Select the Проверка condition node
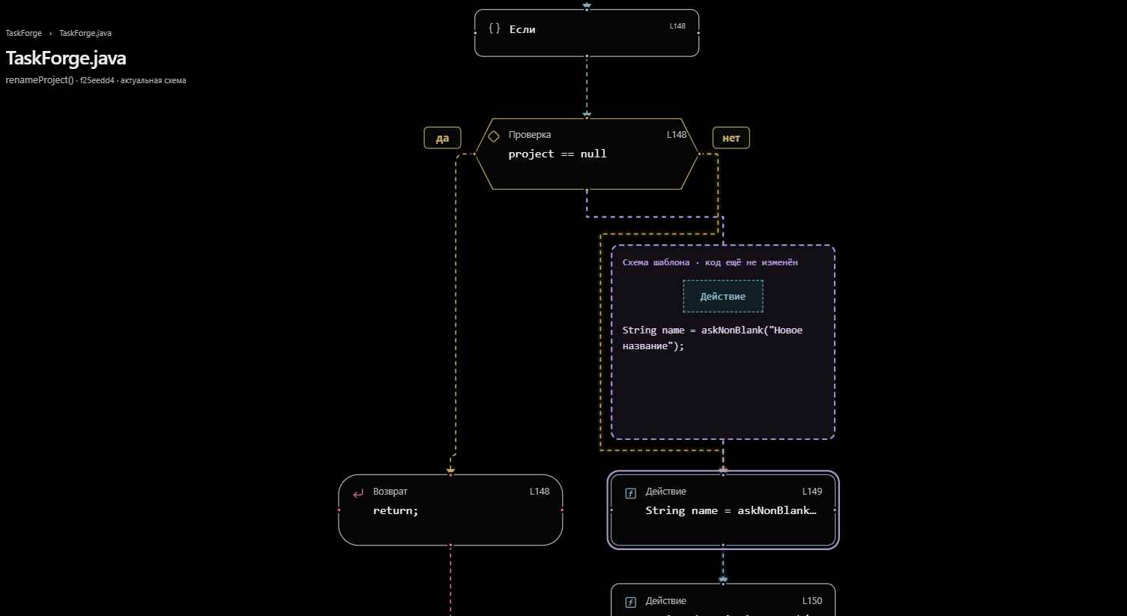The width and height of the screenshot is (1127, 616). coord(587,154)
